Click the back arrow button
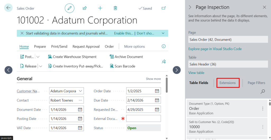The image size is (271, 140). [x=8, y=8]
